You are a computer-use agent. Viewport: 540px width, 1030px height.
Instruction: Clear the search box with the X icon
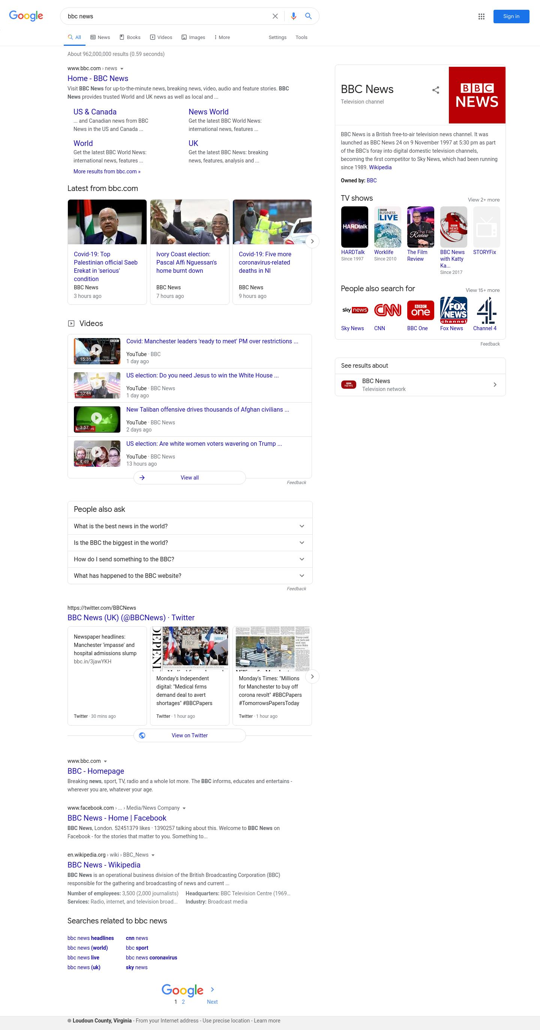(275, 17)
